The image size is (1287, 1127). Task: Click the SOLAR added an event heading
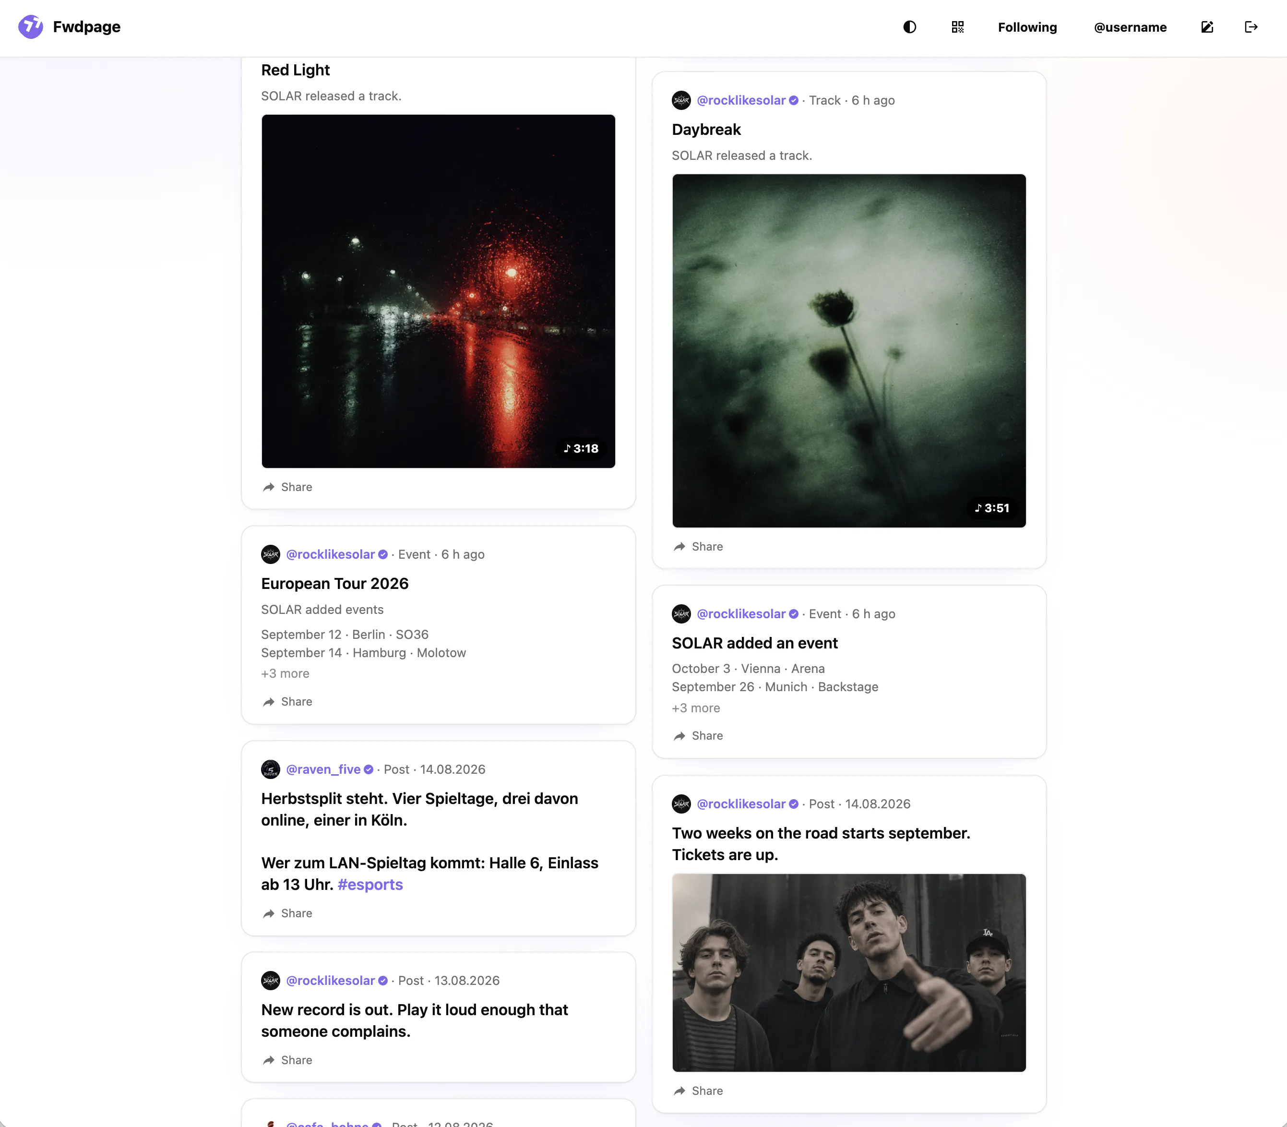(754, 643)
